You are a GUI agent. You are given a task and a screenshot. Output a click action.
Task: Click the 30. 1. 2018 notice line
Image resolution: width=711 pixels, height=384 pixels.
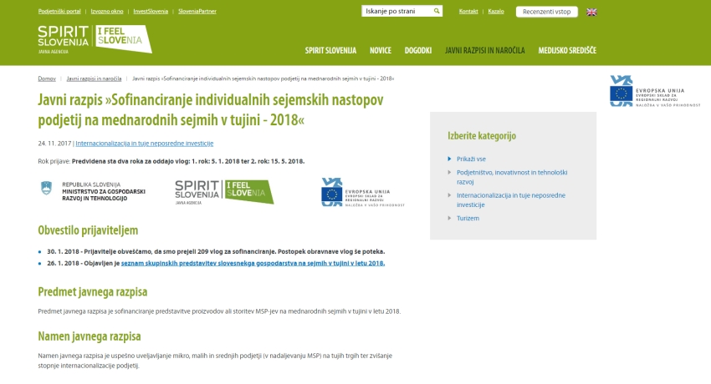coord(216,251)
